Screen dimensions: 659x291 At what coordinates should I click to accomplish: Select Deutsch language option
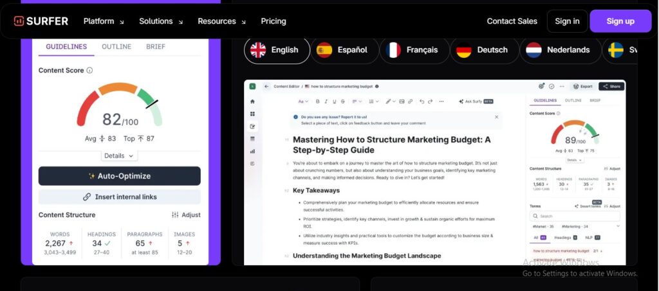[x=484, y=50]
